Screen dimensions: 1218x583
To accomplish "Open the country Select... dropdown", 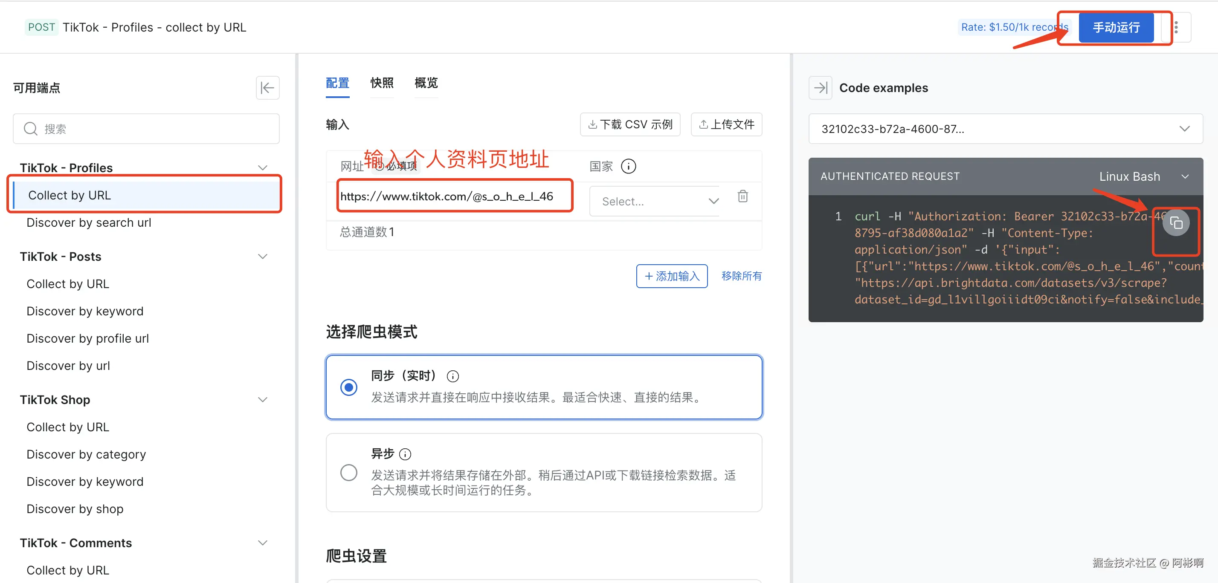I will coord(655,202).
